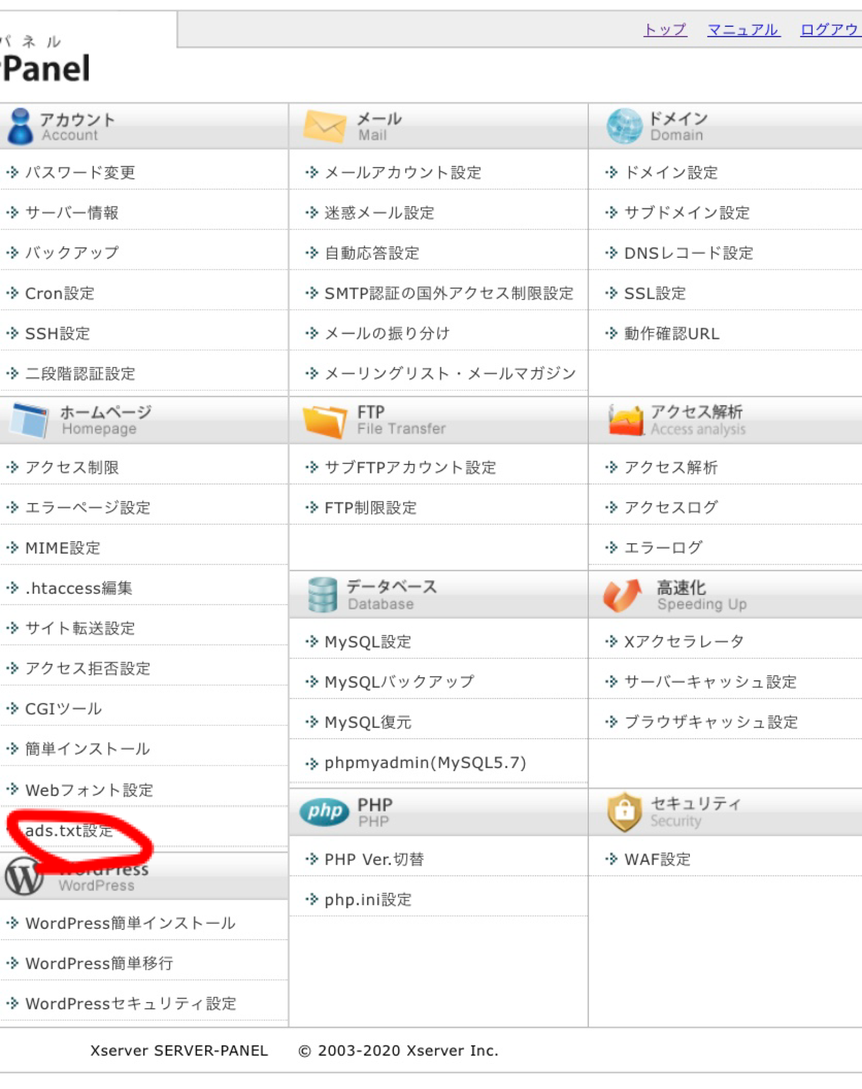Open 自動応答設定

(372, 252)
